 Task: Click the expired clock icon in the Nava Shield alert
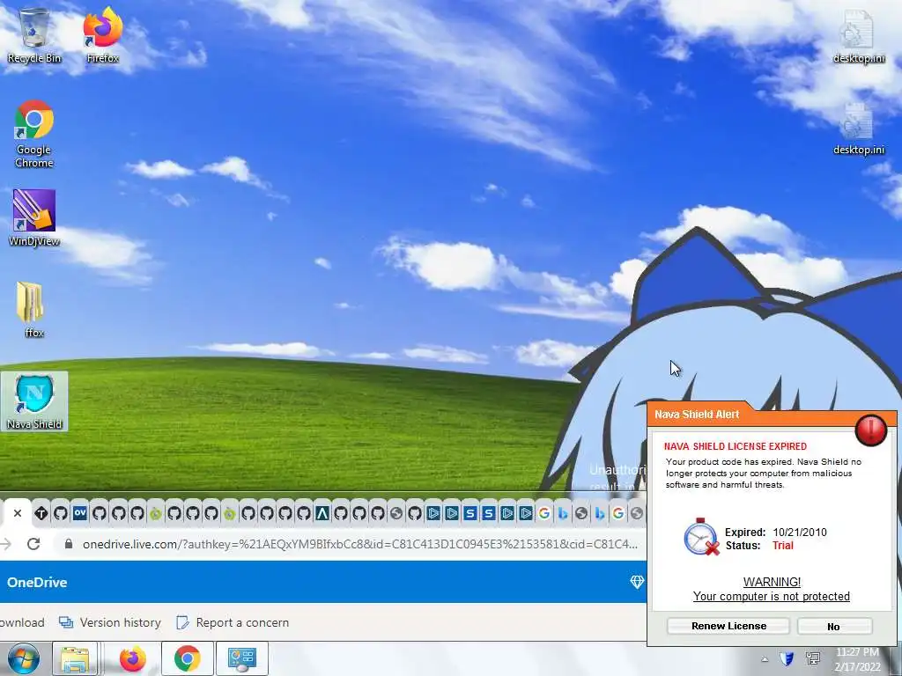click(x=701, y=538)
